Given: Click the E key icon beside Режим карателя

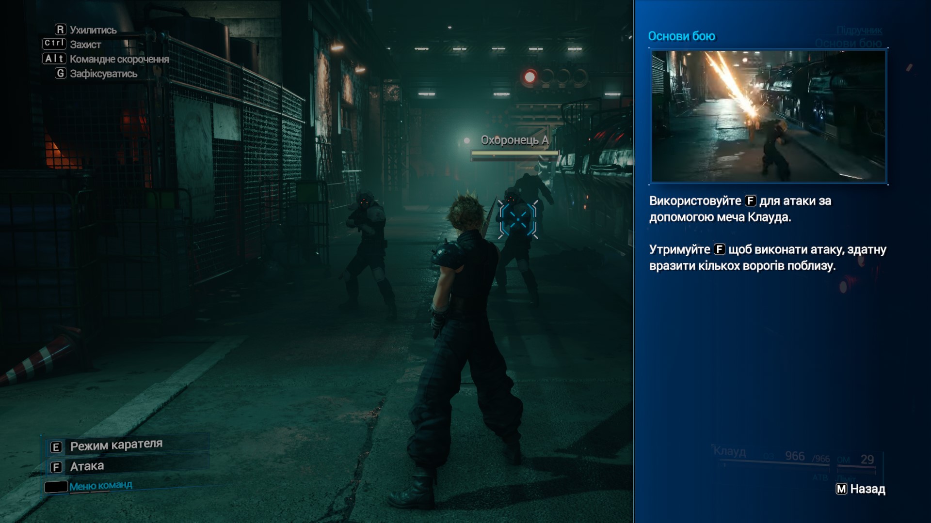Looking at the screenshot, I should [x=56, y=447].
